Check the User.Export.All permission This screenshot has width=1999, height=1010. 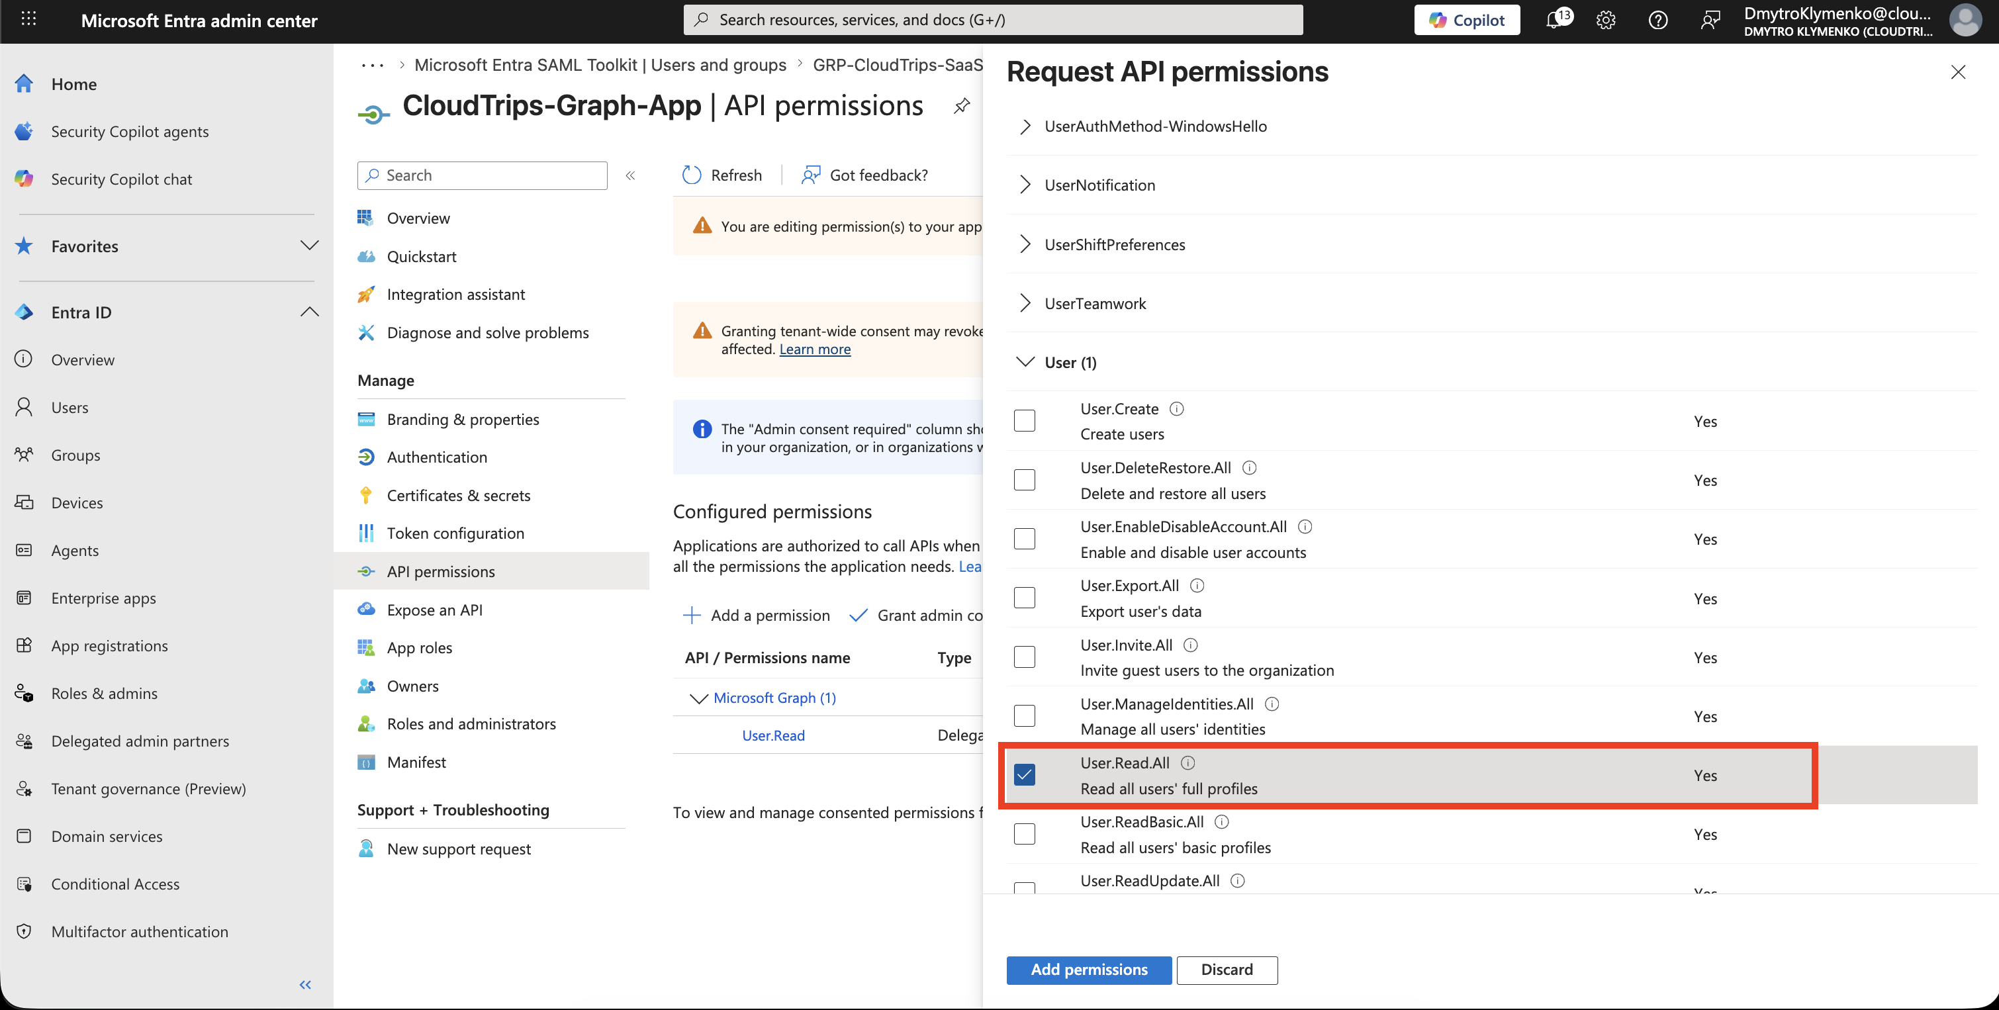tap(1025, 597)
